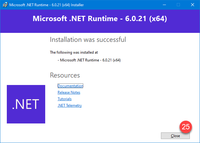This screenshot has width=200, height=143.
Task: Open the Documentation link
Action: tap(70, 86)
